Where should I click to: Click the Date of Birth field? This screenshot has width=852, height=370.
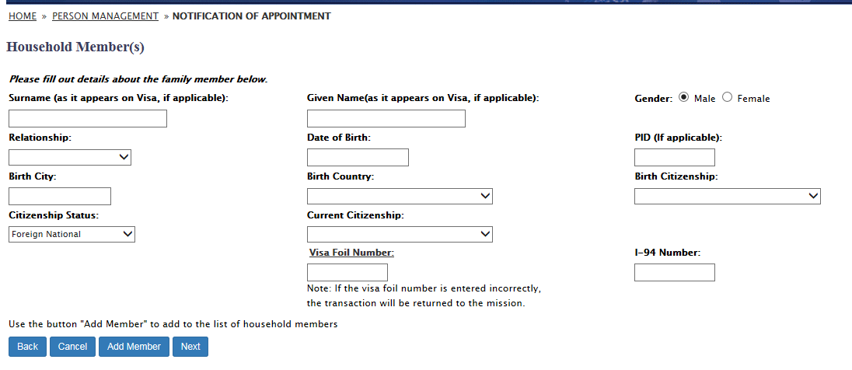(x=358, y=157)
